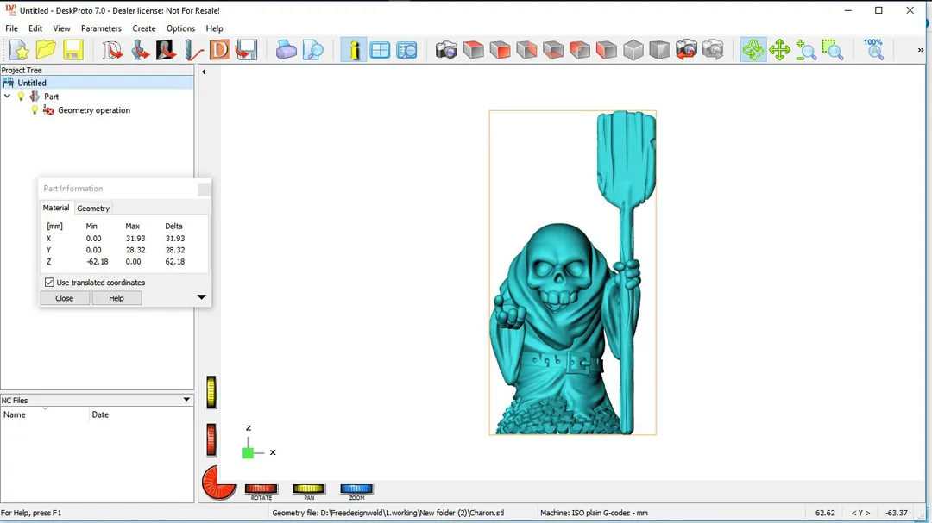Choose the cube view with red left face
The width and height of the screenshot is (932, 523).
pos(607,50)
